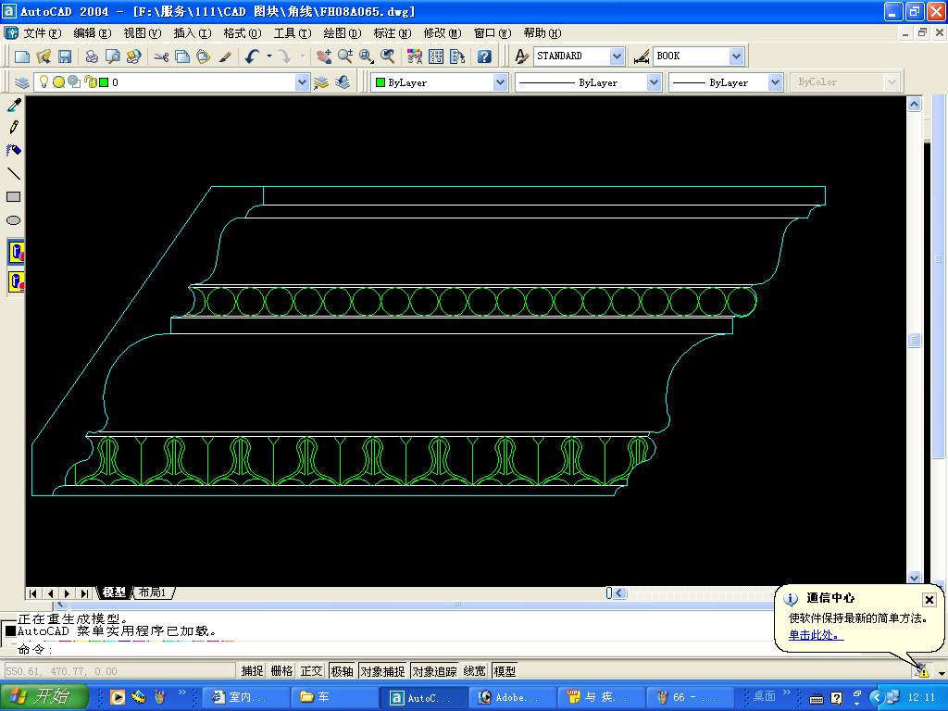Choose the Ellipse tool in left toolbar
The width and height of the screenshot is (948, 711).
14,220
